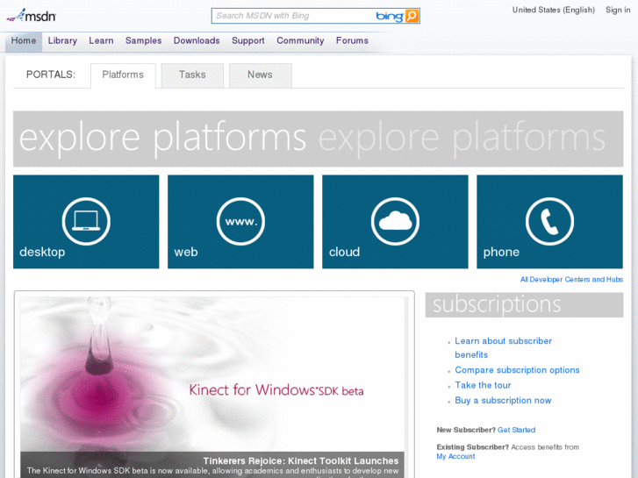
Task: Visit the Community section
Action: (300, 40)
